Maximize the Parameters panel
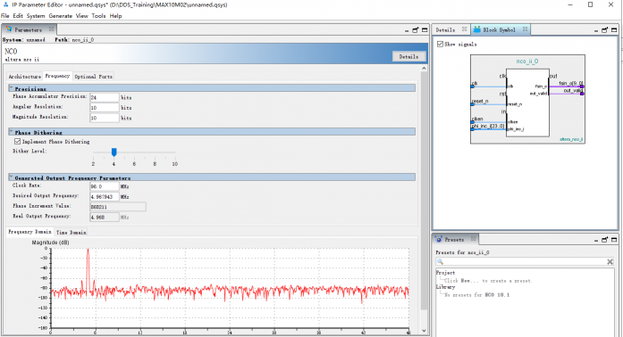The height and width of the screenshot is (337, 623). 425,30
